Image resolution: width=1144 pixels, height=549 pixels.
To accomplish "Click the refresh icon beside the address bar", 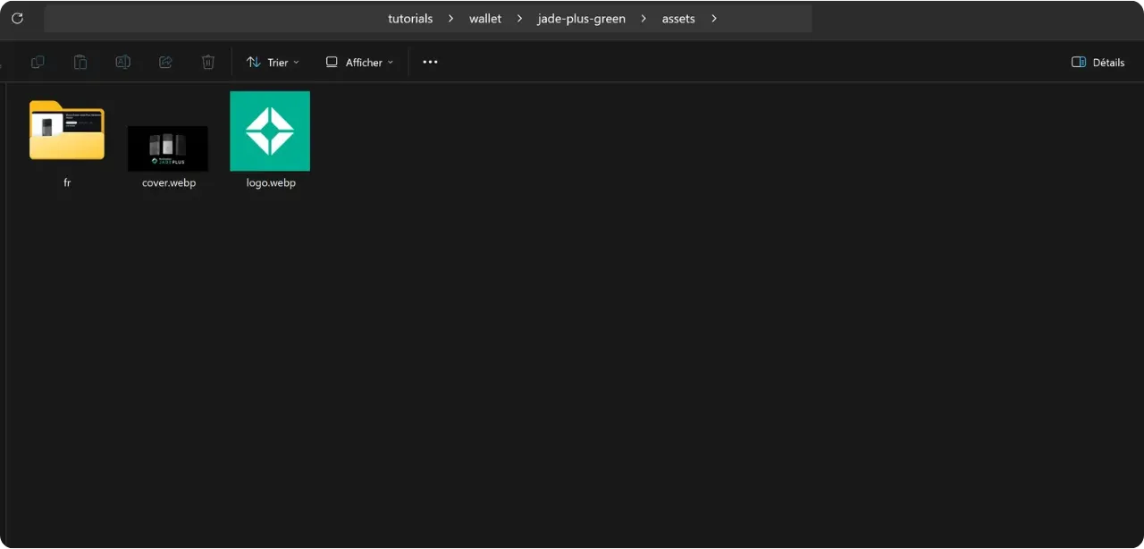I will 17,18.
